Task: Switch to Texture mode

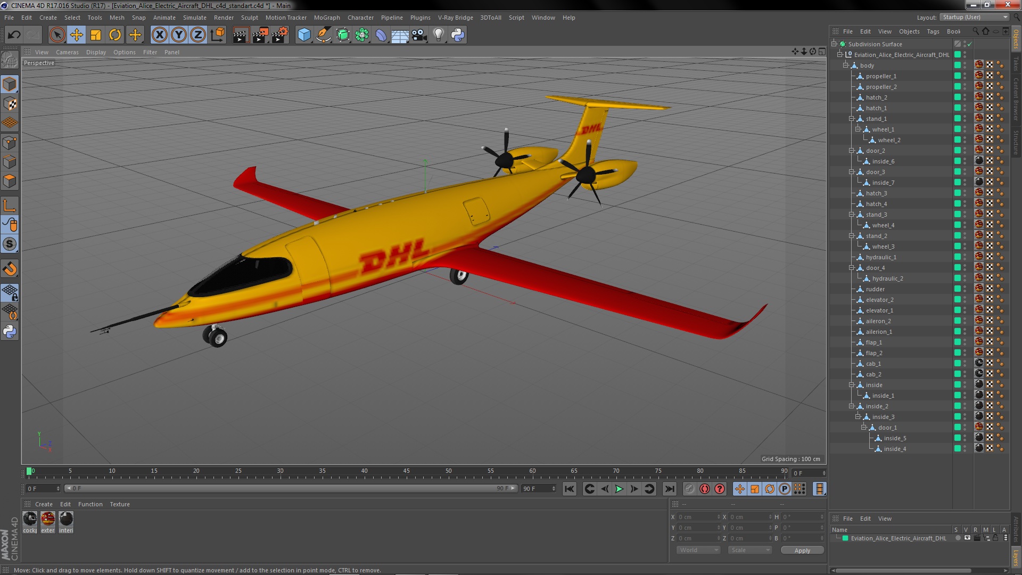Action: 10,104
